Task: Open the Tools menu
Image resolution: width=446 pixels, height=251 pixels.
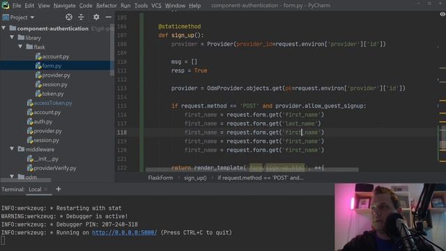Action: [x=141, y=6]
